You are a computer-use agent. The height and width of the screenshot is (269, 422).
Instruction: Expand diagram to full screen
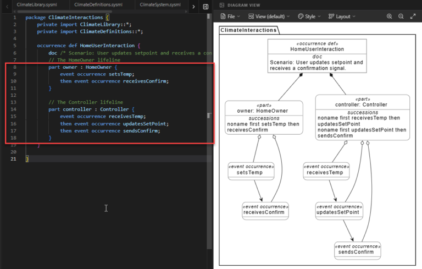point(413,17)
